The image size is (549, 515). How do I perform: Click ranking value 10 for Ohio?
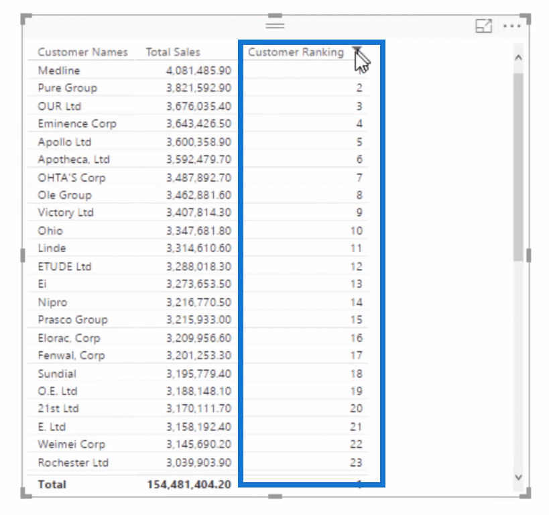[357, 231]
